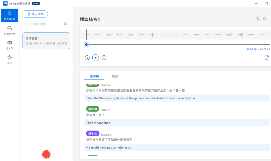Viewport: 271px width, 161px height.
Task: Click the export icon next to translate
Action: click(265, 19)
